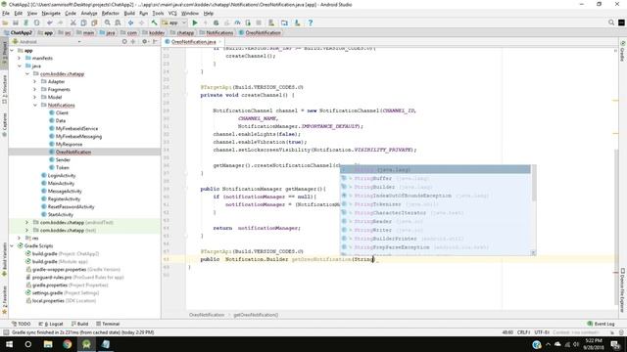This screenshot has height=352, width=627.
Task: Choose StringTokenizer from the autocomplete list
Action: [435, 204]
